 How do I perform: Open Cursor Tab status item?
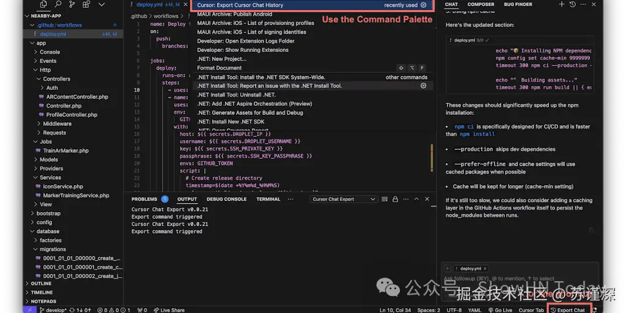pos(531,310)
